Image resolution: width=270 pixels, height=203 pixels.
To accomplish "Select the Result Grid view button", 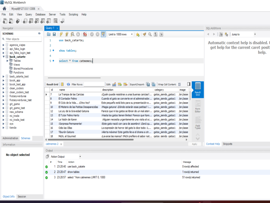I will coord(198,89).
